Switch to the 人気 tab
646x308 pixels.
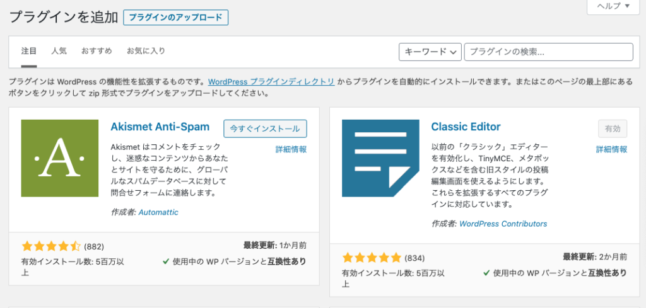tap(59, 51)
